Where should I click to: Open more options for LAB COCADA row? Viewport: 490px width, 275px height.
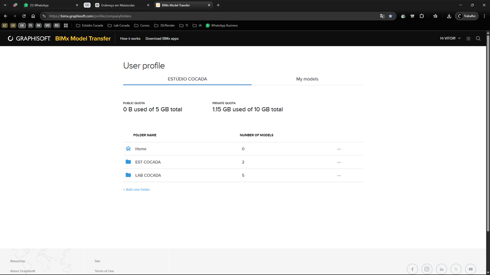(x=339, y=176)
